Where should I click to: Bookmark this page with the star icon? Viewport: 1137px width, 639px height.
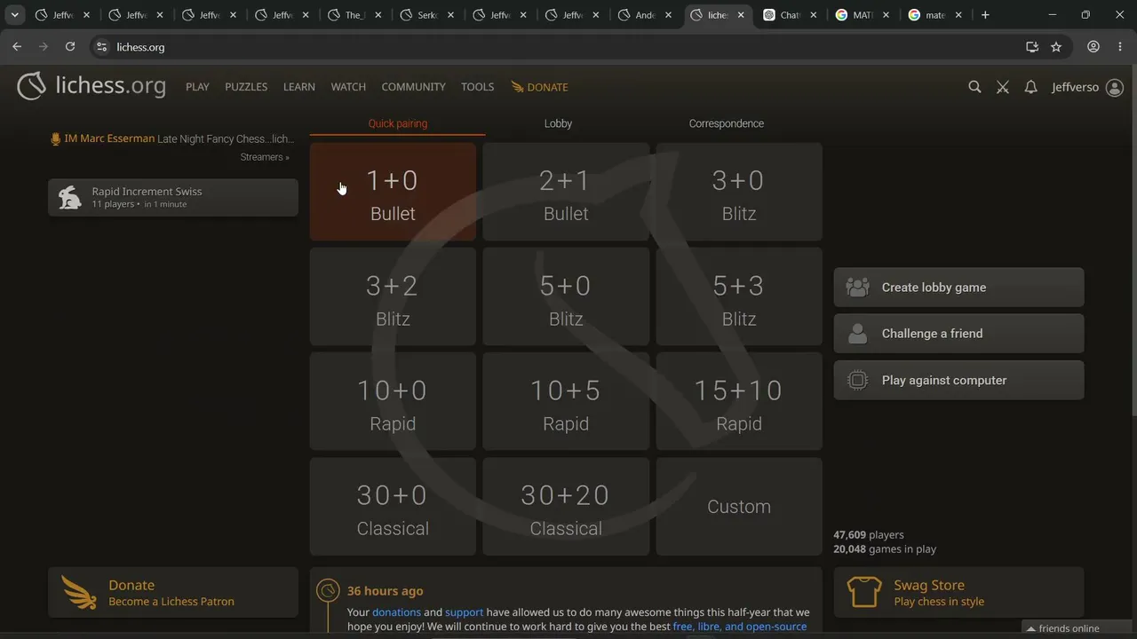pos(1056,47)
